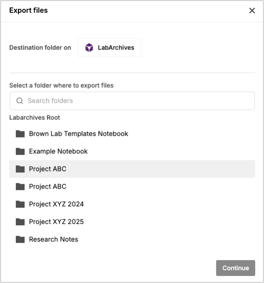Click the Project XYZ 2025 folder icon
The height and width of the screenshot is (283, 264).
click(x=20, y=222)
